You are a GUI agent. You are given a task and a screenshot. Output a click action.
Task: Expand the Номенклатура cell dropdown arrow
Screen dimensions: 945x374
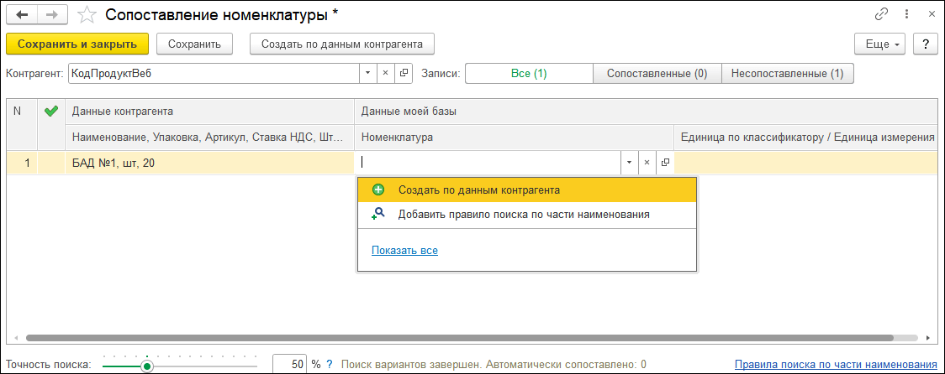[628, 163]
